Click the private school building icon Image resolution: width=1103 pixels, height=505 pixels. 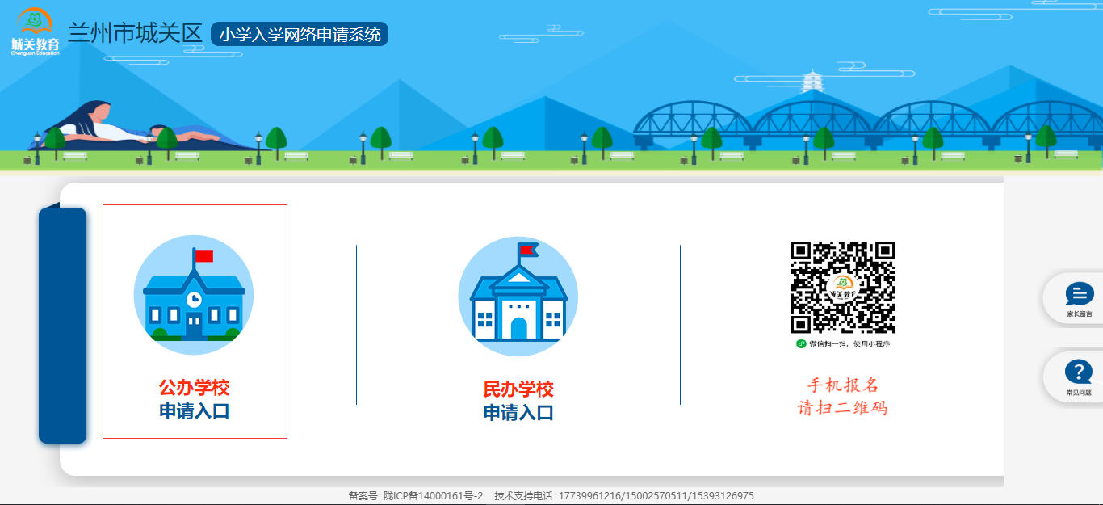[518, 296]
